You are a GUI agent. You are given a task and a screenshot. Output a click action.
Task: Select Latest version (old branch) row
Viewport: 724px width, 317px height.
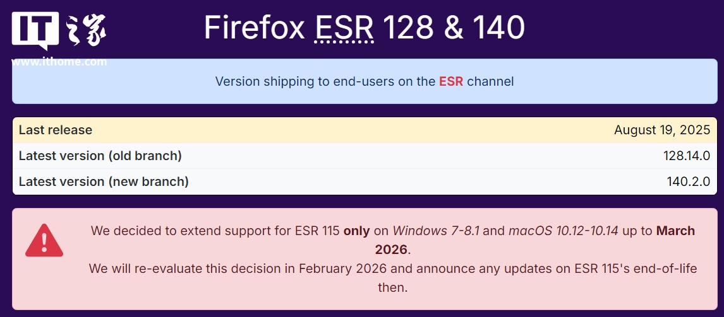point(365,156)
